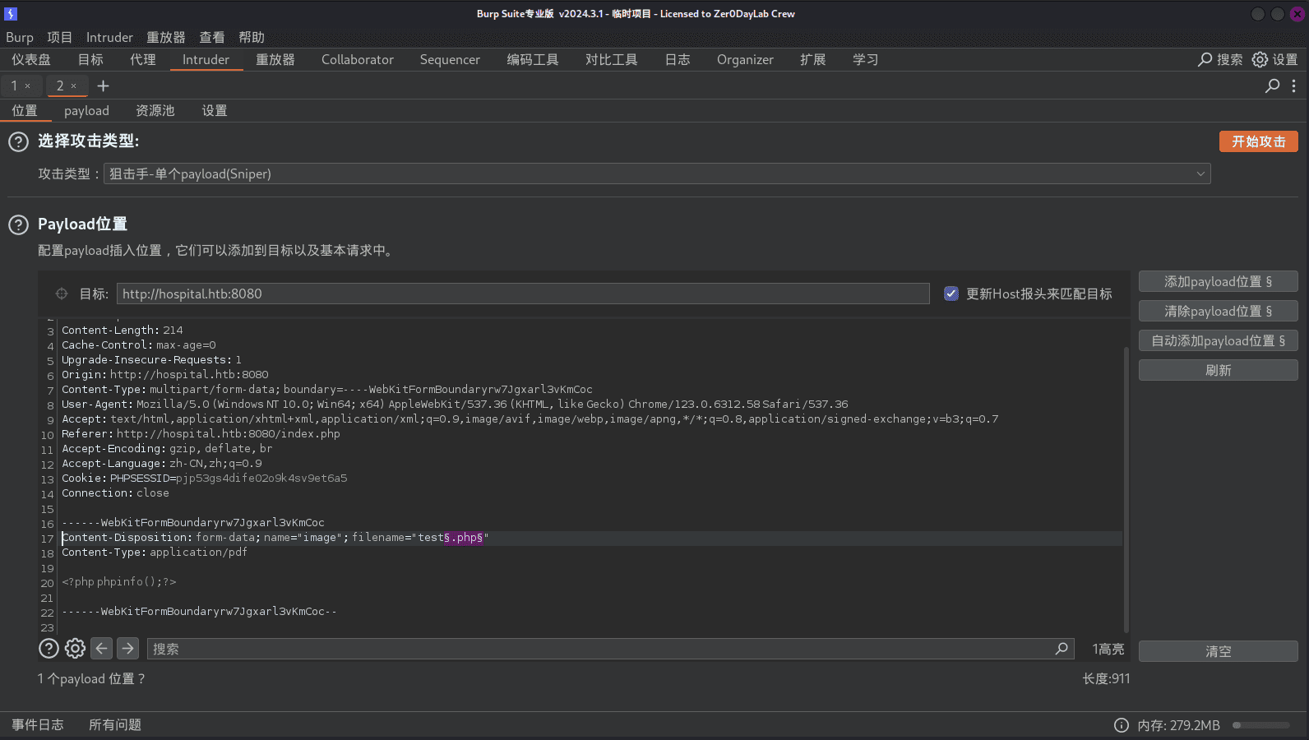Viewport: 1309px width, 740px height.
Task: Open the payload sub-tab
Action: 86,110
